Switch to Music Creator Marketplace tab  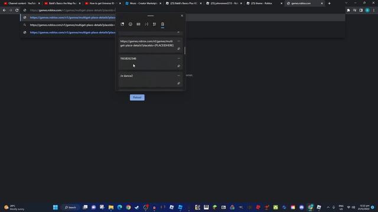point(142,4)
